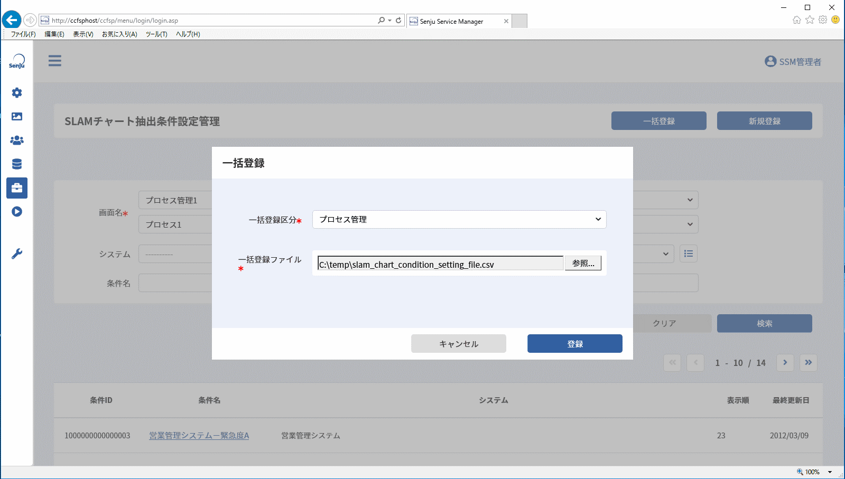
Task: Open the database sidebar icon
Action: 17,164
